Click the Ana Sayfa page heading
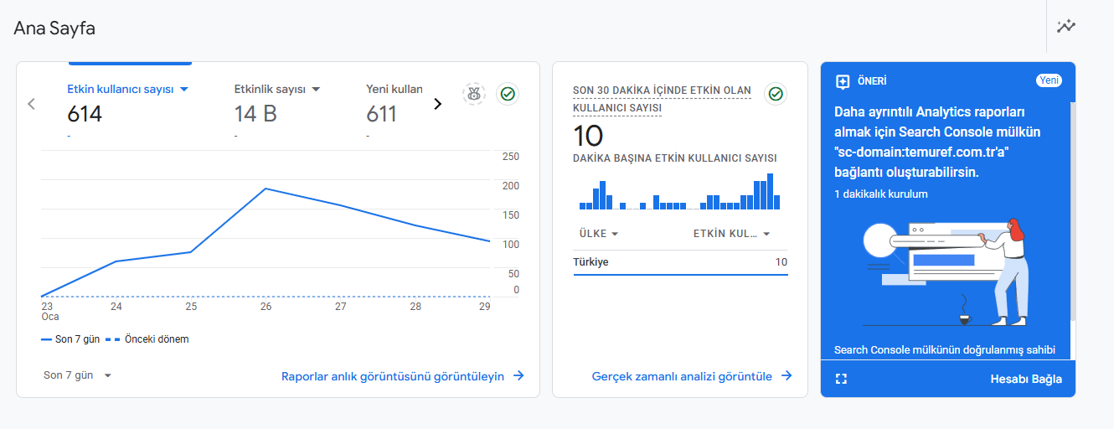 click(x=54, y=28)
